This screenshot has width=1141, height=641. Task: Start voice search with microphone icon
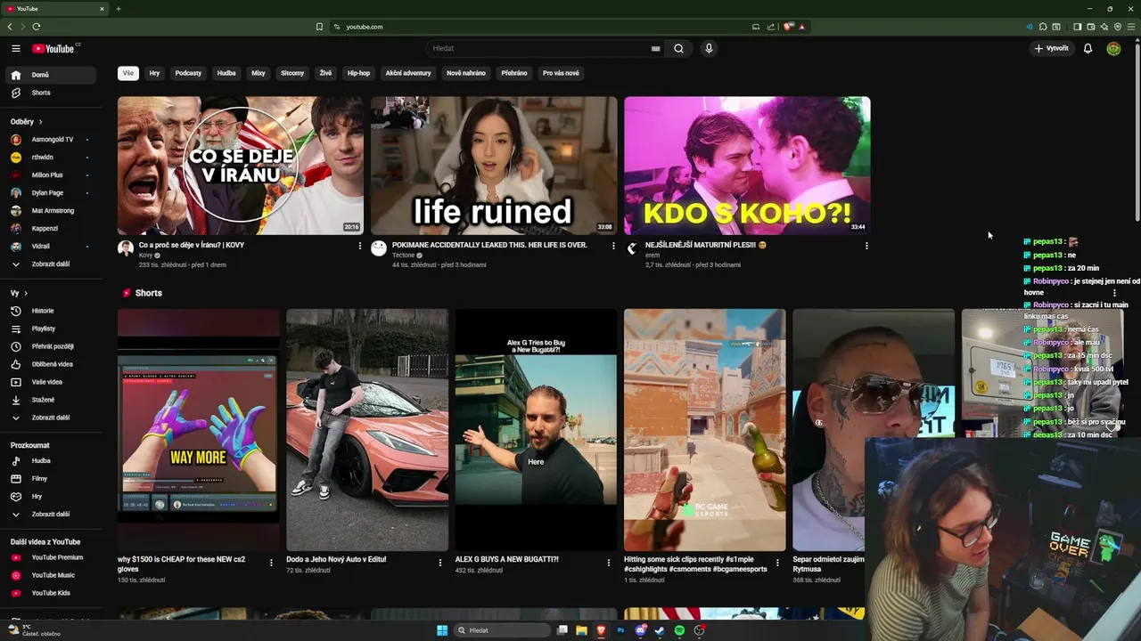[x=709, y=48]
